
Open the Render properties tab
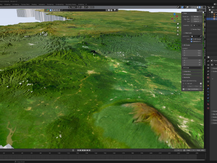[208, 65]
